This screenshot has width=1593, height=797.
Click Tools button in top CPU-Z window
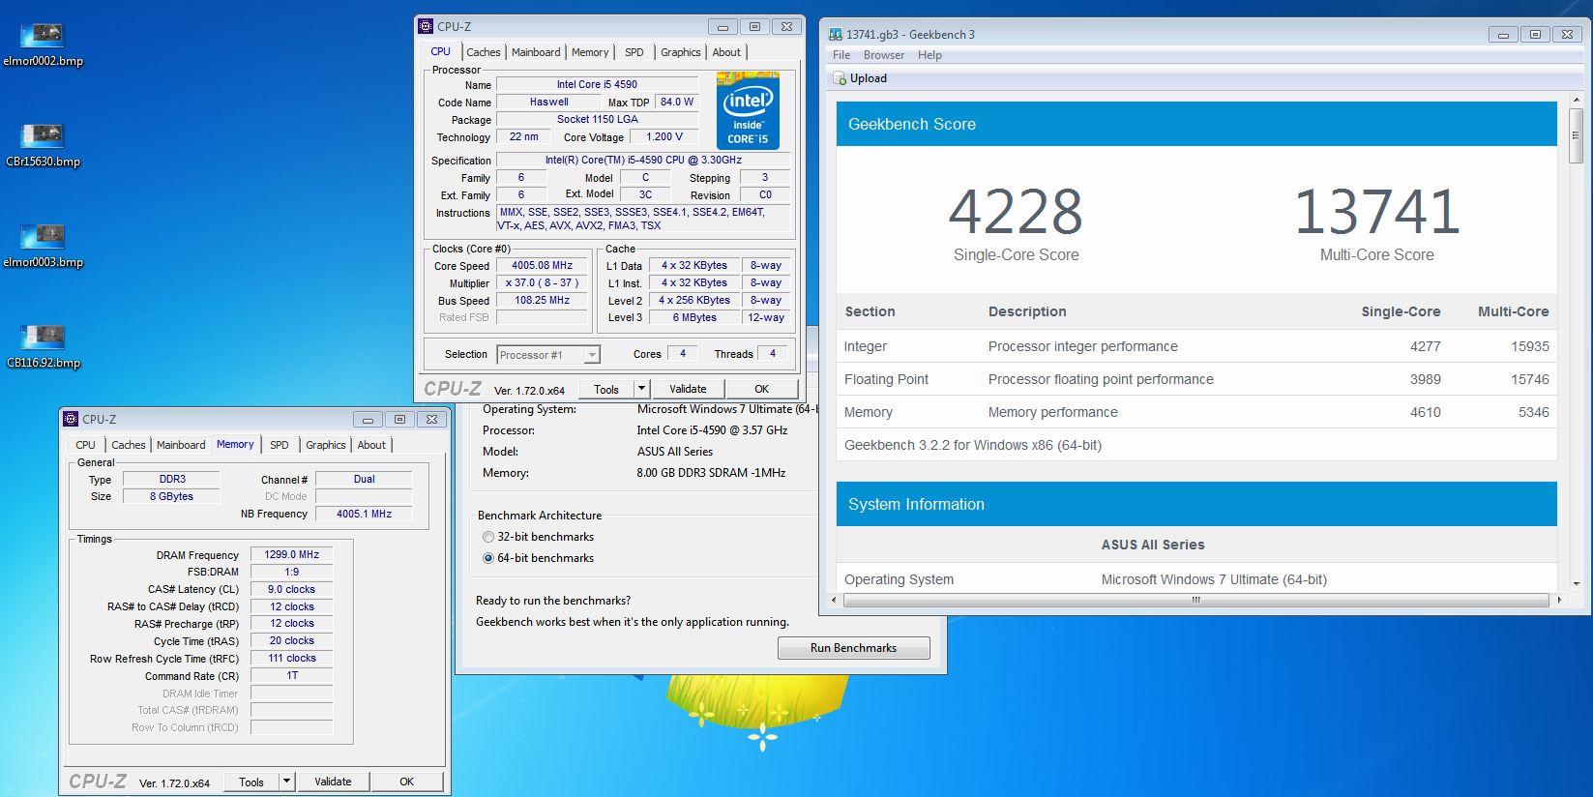click(x=606, y=389)
